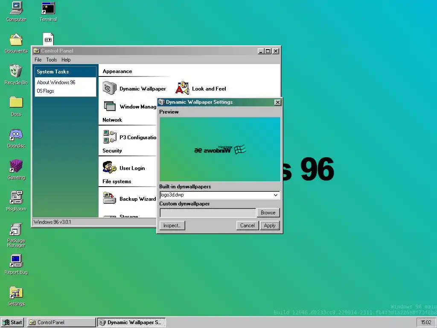The width and height of the screenshot is (437, 328).
Task: Minimize the Control Panel window
Action: pos(261,51)
